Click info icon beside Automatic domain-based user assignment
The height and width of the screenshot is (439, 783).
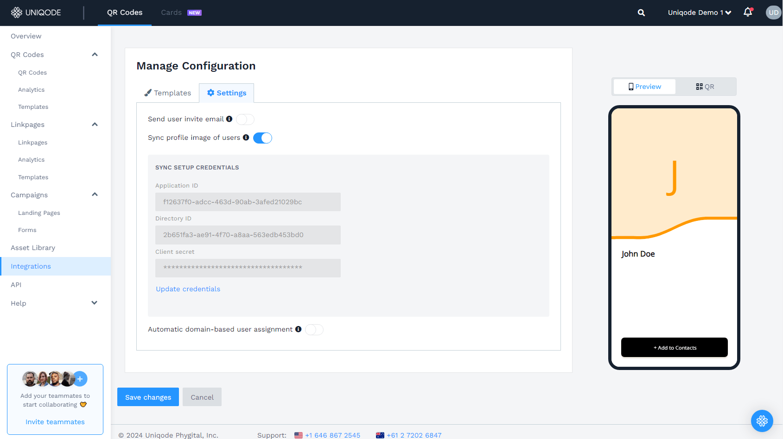tap(299, 329)
